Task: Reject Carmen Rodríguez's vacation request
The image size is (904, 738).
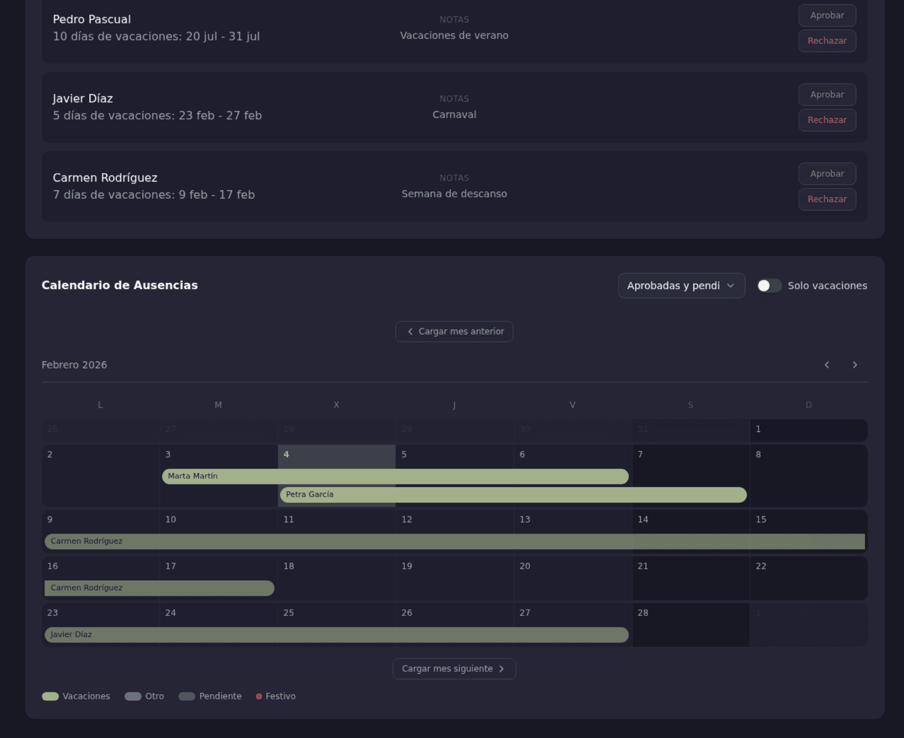Action: (827, 199)
